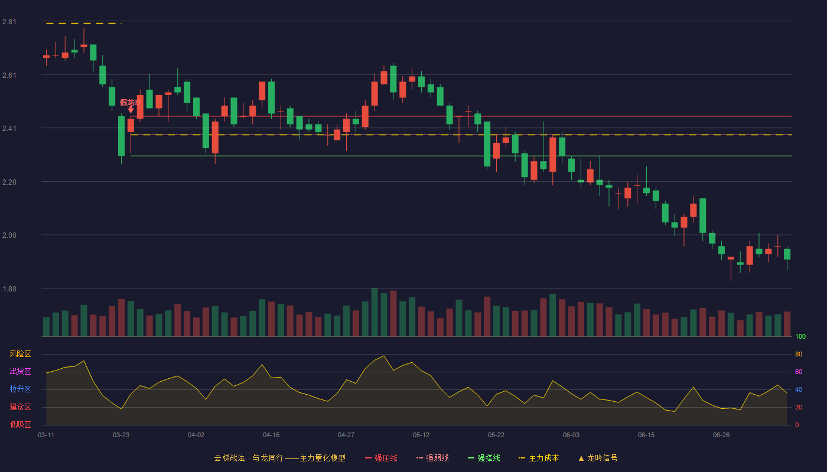Click the 05-22 date label
The image size is (827, 472).
496,435
